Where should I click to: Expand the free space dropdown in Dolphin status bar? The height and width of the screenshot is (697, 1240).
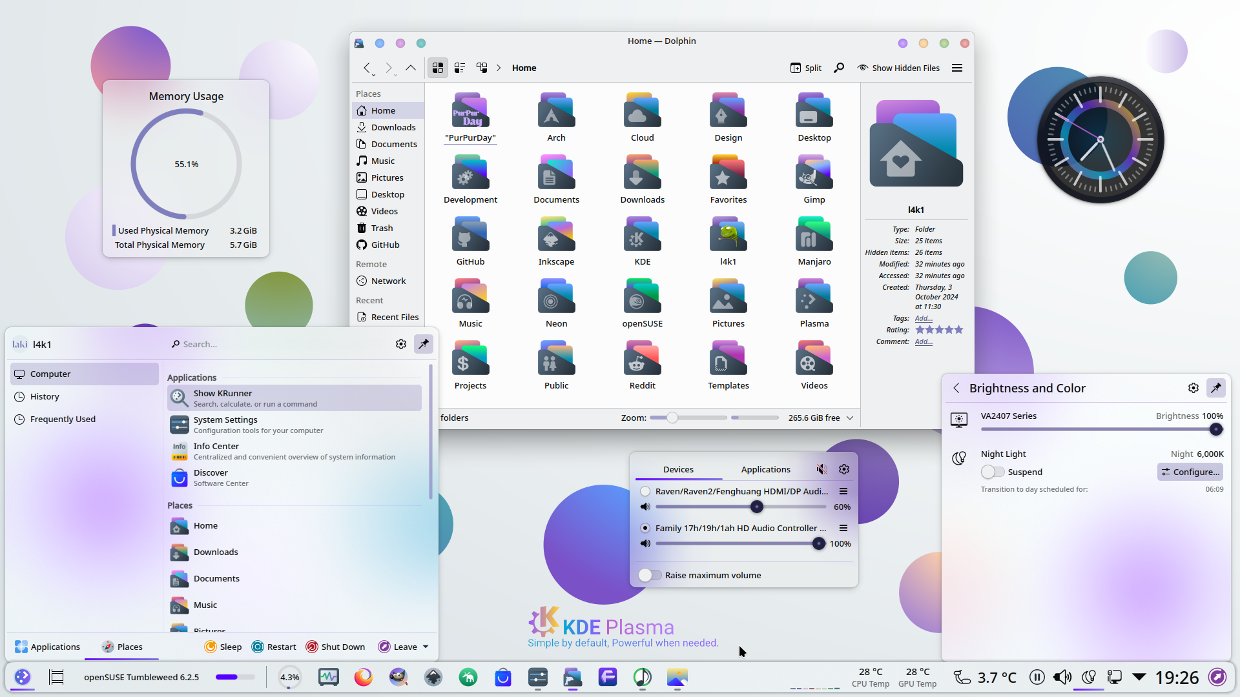(x=850, y=418)
